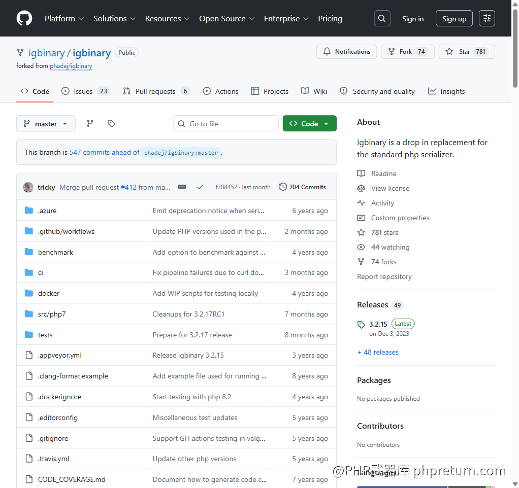
Task: Open the phadej/igbinary source link
Action: [71, 66]
